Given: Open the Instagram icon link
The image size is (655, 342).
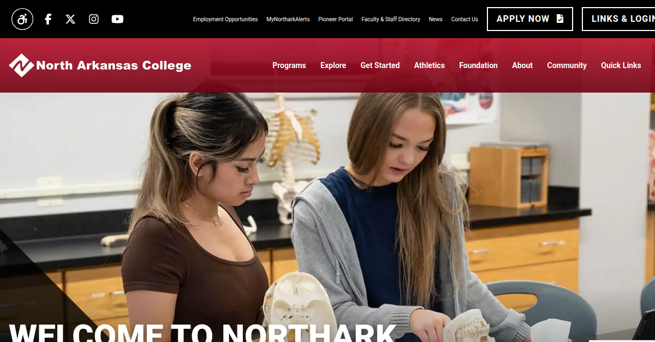Looking at the screenshot, I should tap(94, 19).
